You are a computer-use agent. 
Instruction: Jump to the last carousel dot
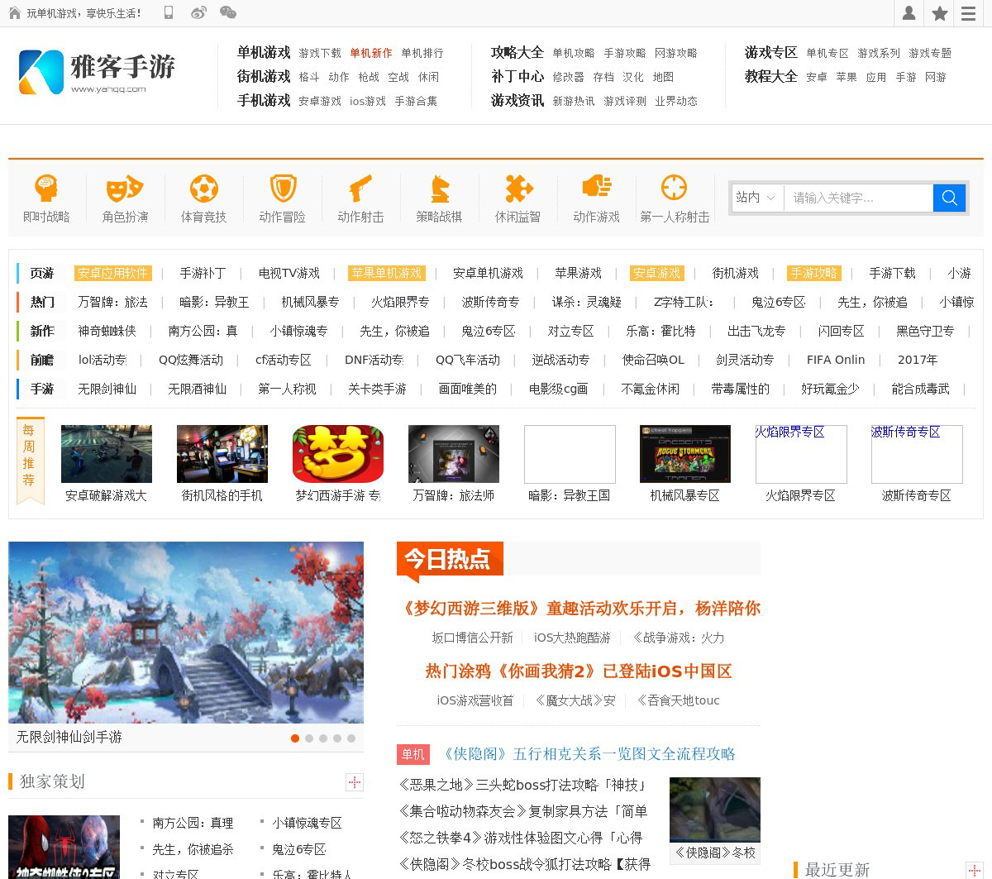(x=351, y=738)
